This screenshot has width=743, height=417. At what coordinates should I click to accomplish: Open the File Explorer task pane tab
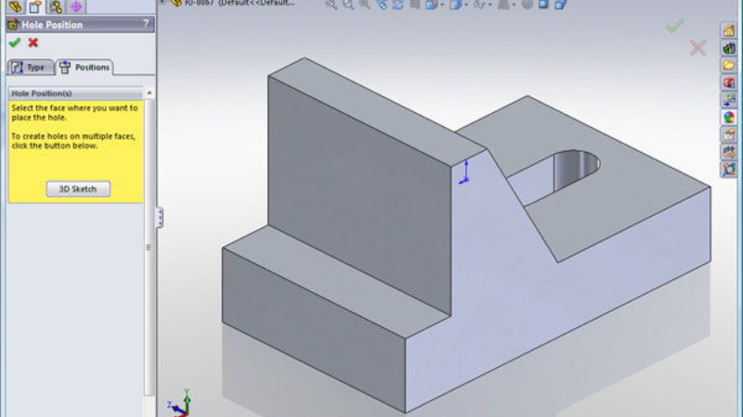pyautogui.click(x=729, y=65)
